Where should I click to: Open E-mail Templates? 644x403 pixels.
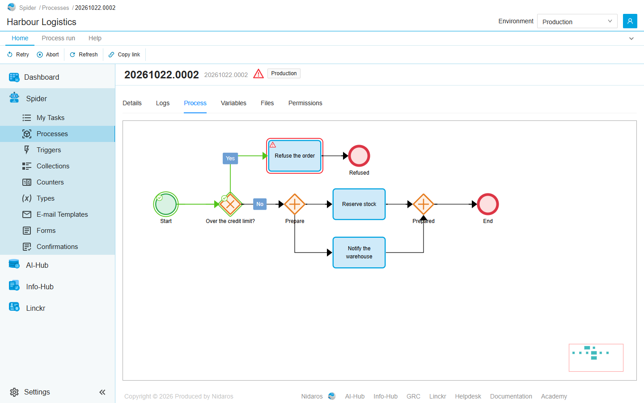(57, 214)
